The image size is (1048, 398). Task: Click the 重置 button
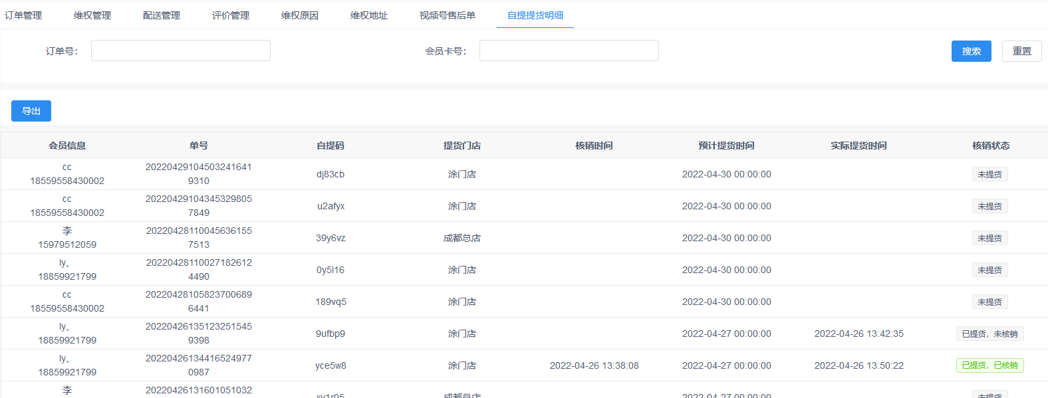[1022, 51]
